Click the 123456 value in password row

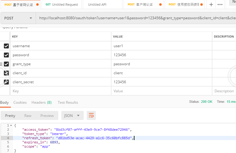[162, 55]
